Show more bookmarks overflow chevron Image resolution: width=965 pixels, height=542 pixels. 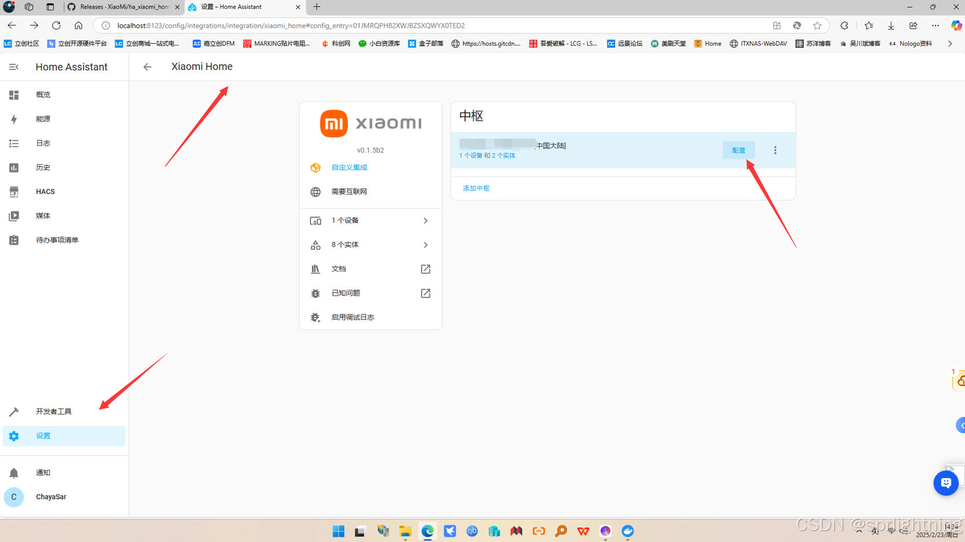point(950,43)
